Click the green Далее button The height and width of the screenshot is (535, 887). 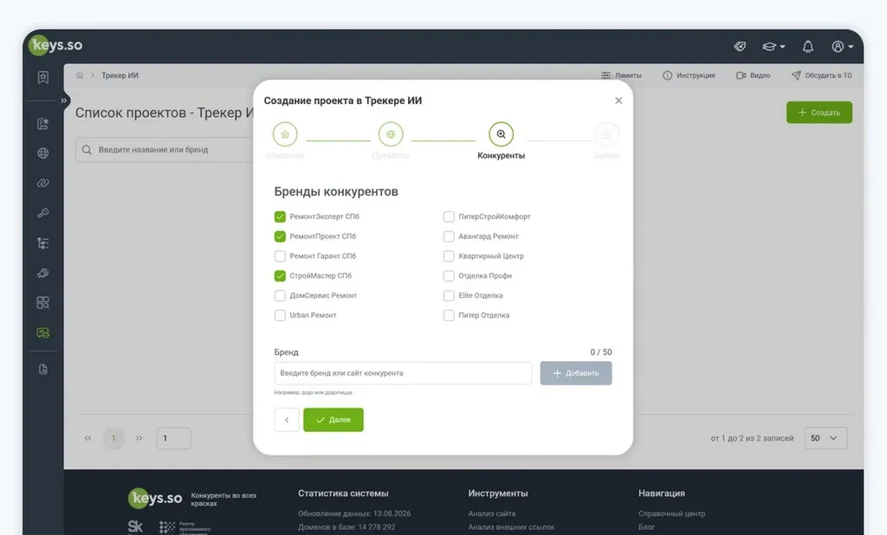[x=333, y=420]
